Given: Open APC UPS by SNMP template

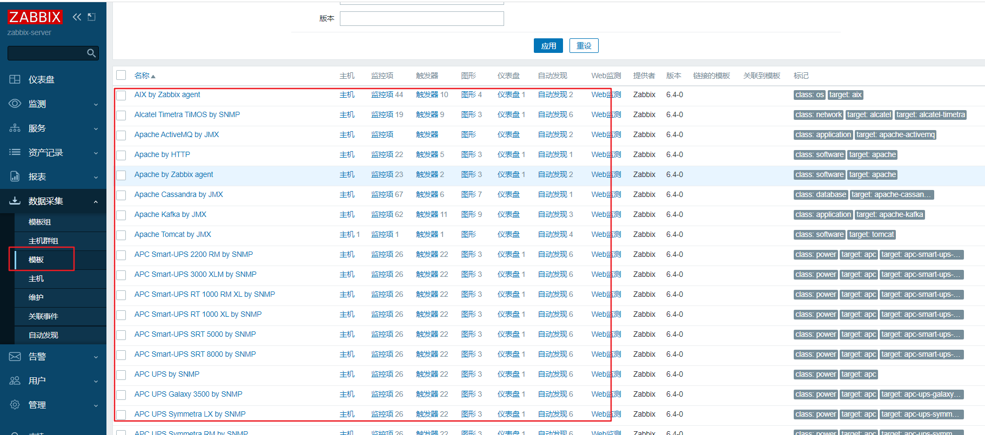Looking at the screenshot, I should click(x=167, y=374).
